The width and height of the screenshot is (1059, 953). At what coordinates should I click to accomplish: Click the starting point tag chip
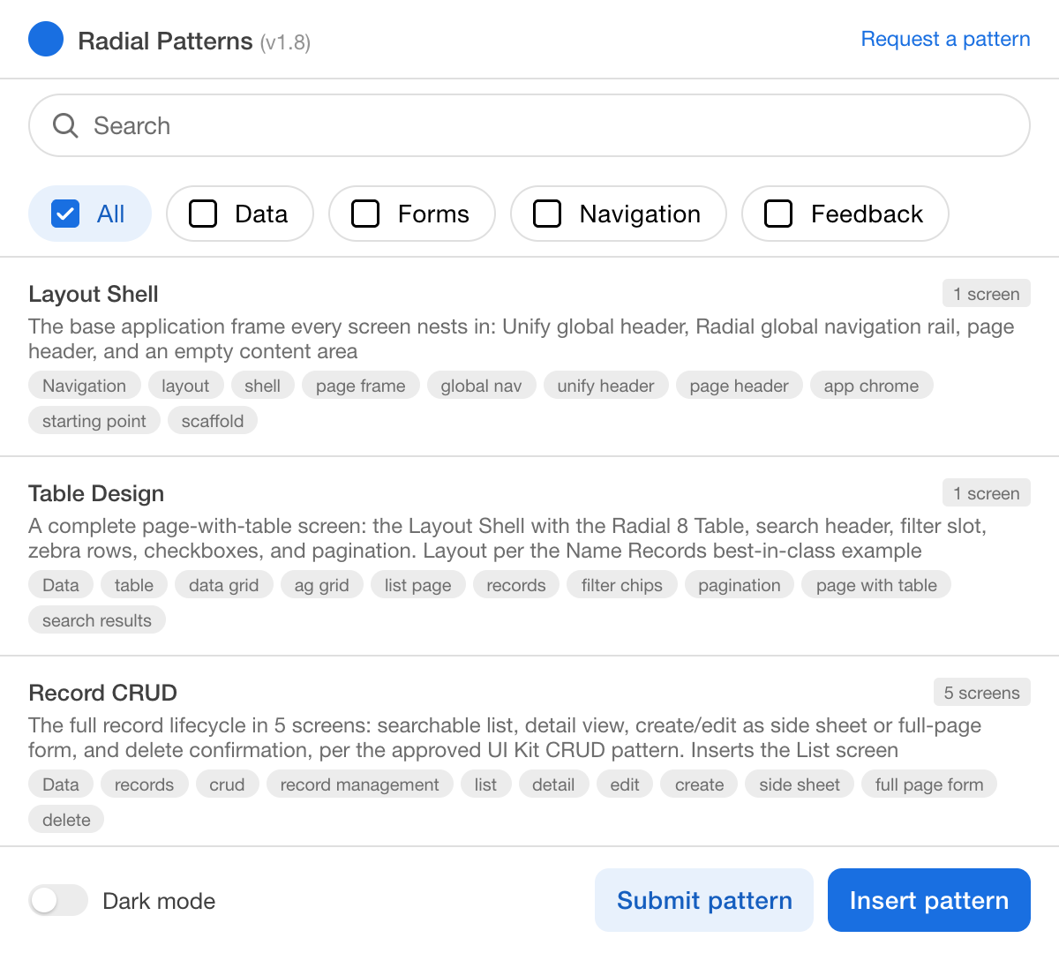click(x=94, y=421)
